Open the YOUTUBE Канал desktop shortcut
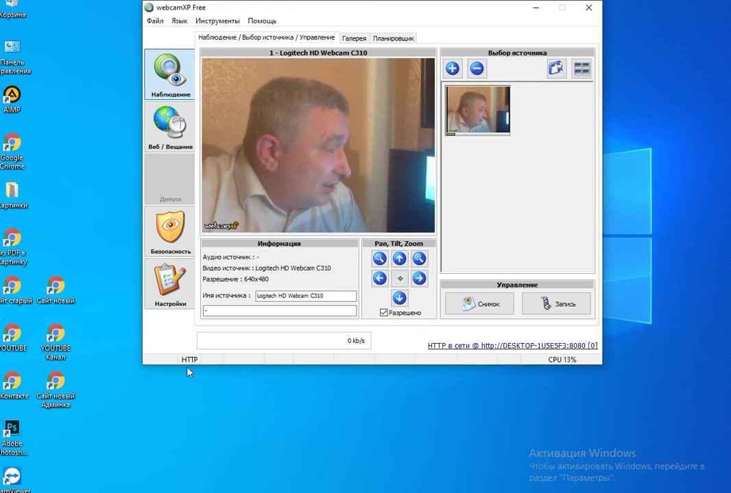The image size is (731, 493). (56, 342)
